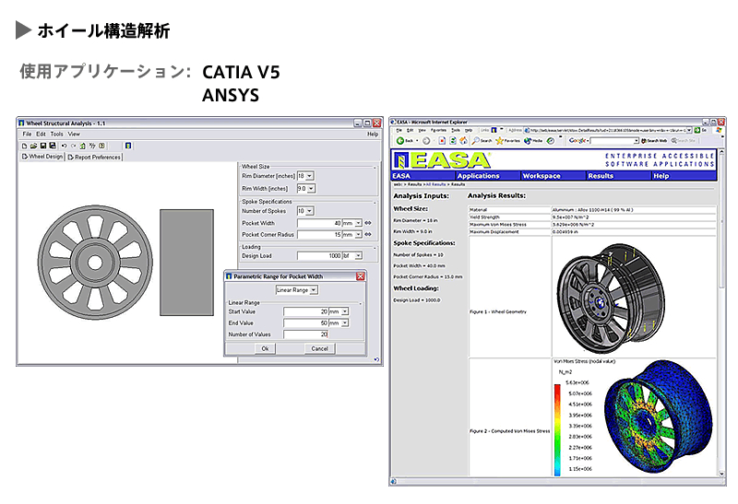This screenshot has width=738, height=504.
Task: Open the View menu in Wheel Structural Analysis
Action: click(x=74, y=134)
